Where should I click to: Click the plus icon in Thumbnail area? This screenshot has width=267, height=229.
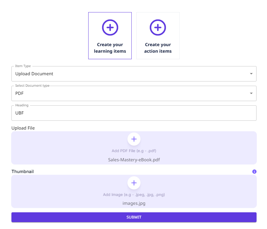(x=134, y=183)
